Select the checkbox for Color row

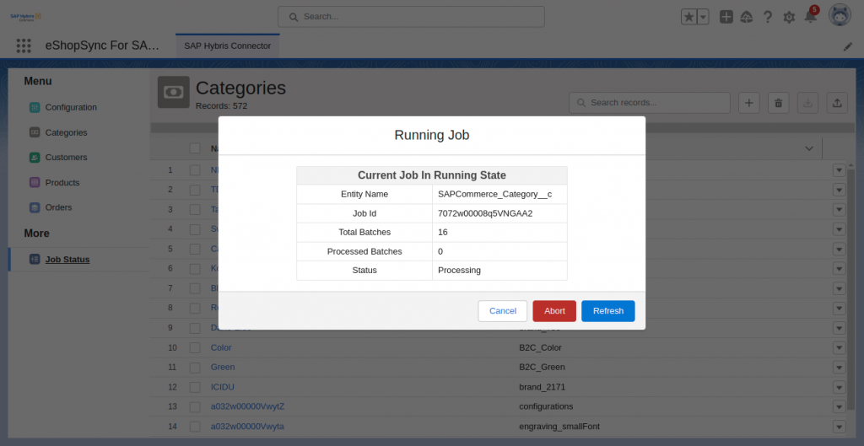(x=195, y=348)
